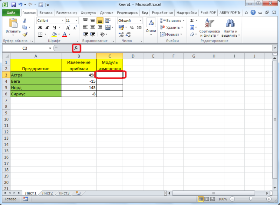The width and height of the screenshot is (280, 205).
Task: Switch to Normal view in status bar
Action: (201, 199)
